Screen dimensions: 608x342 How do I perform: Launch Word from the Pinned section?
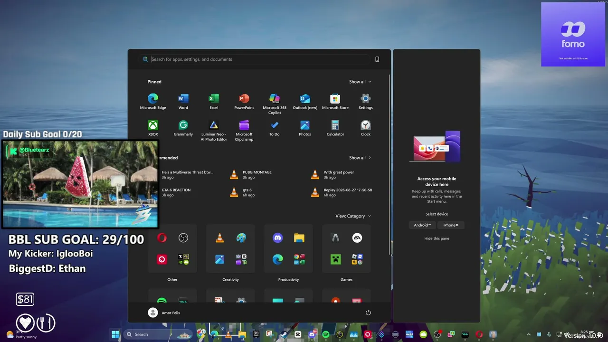click(x=183, y=101)
